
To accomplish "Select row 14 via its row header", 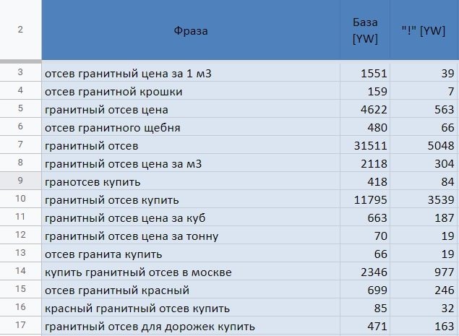I will point(20,272).
